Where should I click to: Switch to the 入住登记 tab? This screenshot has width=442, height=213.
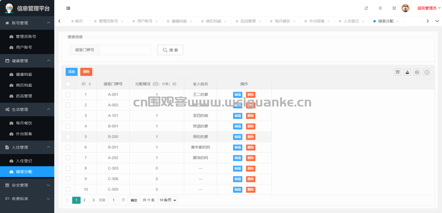point(351,21)
